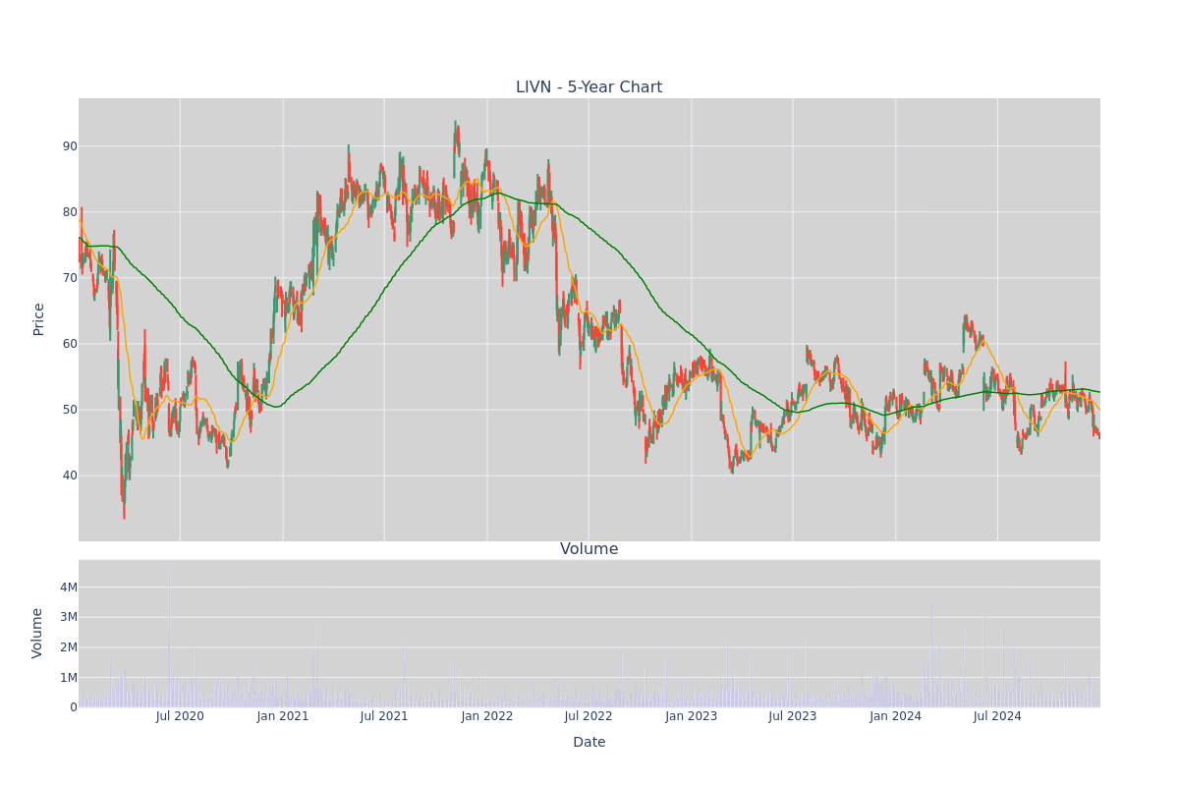Click the "LIVN - 5-Year Chart" title
This screenshot has width=1179, height=786.
[x=589, y=87]
